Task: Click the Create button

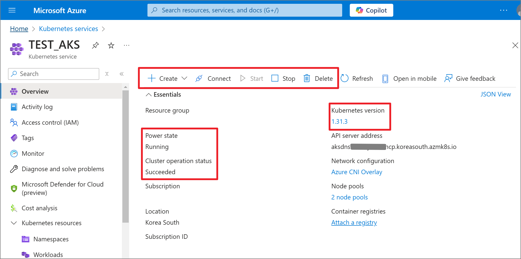Action: pos(162,79)
